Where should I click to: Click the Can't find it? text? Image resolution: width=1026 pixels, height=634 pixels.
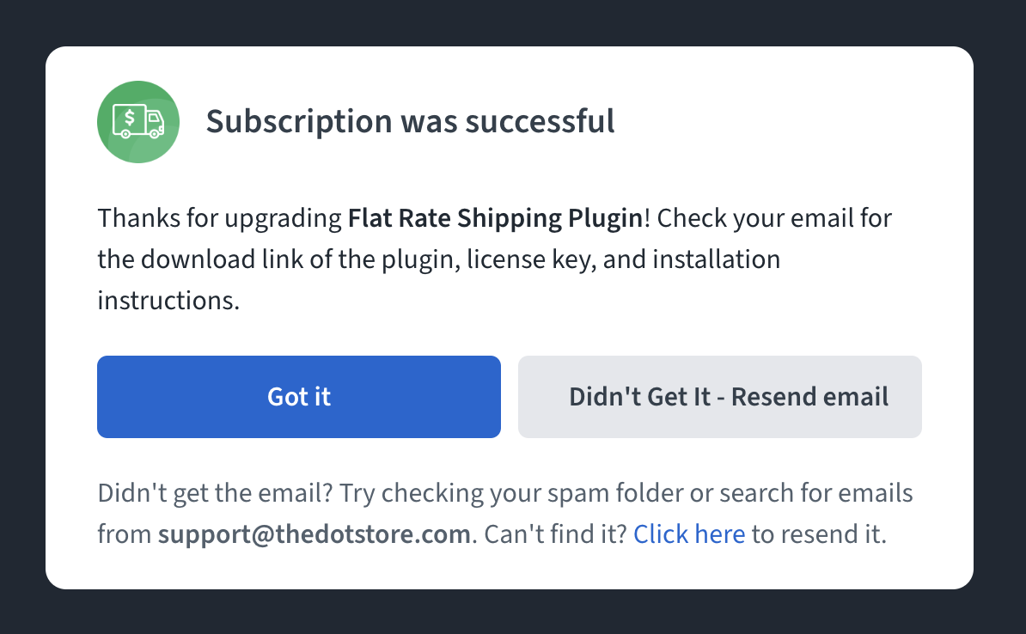point(555,533)
